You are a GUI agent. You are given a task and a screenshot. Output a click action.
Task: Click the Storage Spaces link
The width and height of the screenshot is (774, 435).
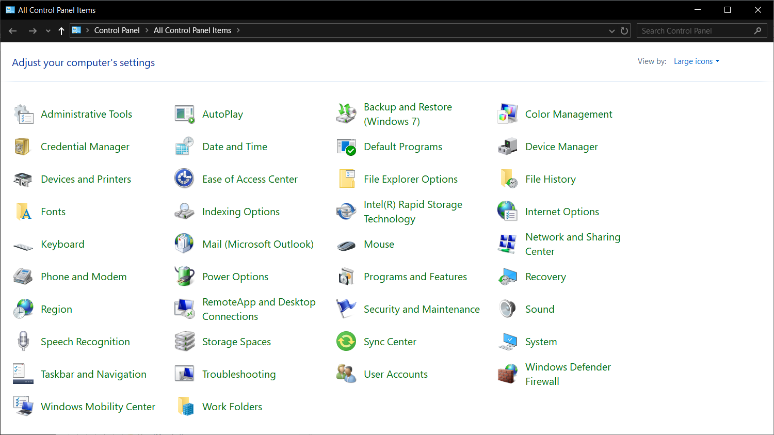click(236, 342)
